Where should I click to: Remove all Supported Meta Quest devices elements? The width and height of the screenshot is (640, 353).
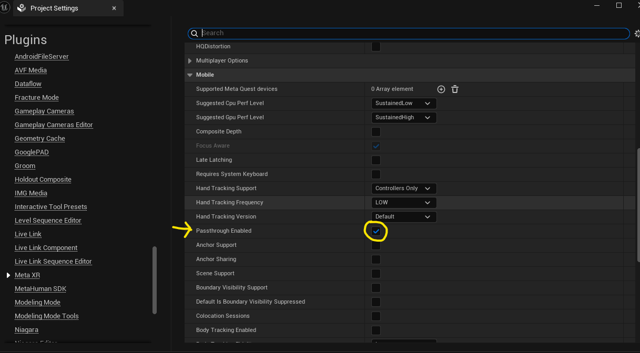coord(455,89)
